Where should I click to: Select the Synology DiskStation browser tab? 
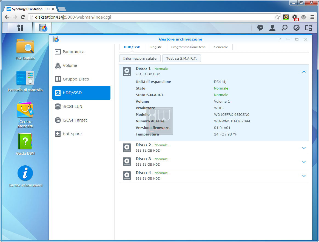tap(30, 9)
